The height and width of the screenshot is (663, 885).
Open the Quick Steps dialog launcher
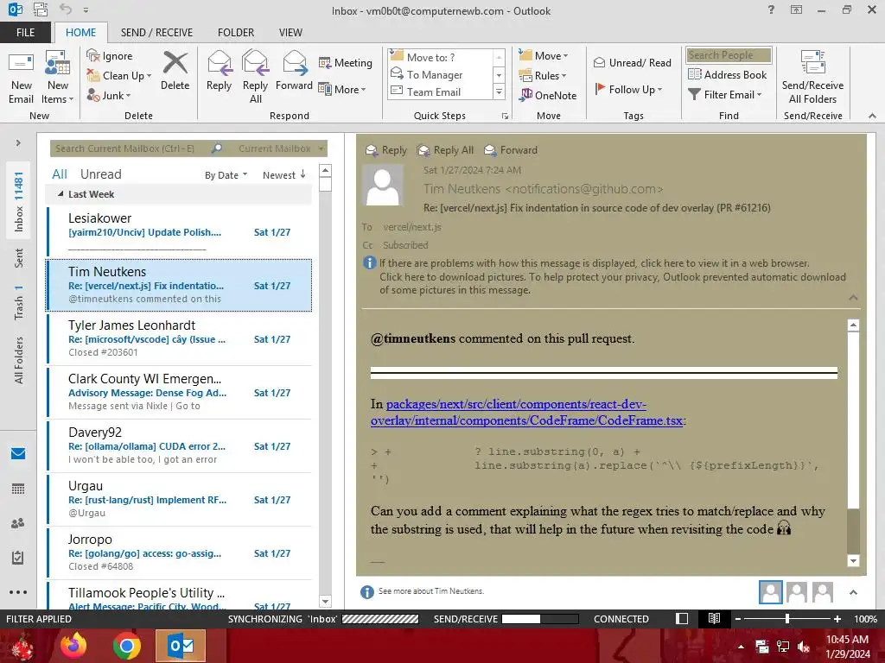505,116
